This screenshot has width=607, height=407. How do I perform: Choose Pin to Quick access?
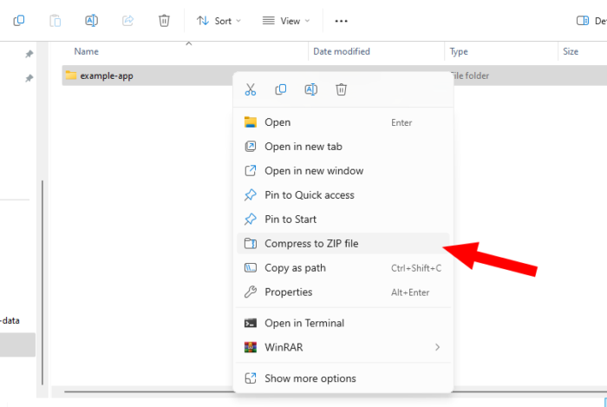[343, 194]
